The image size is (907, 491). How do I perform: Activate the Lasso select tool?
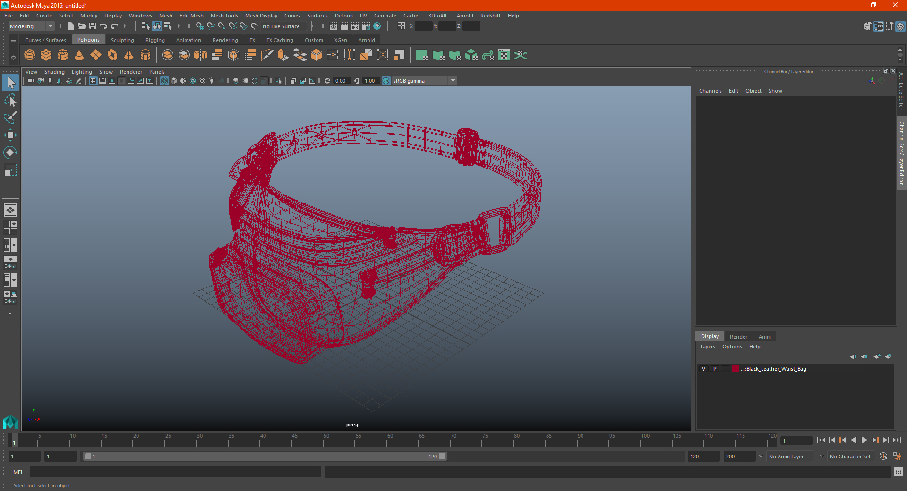click(x=10, y=101)
